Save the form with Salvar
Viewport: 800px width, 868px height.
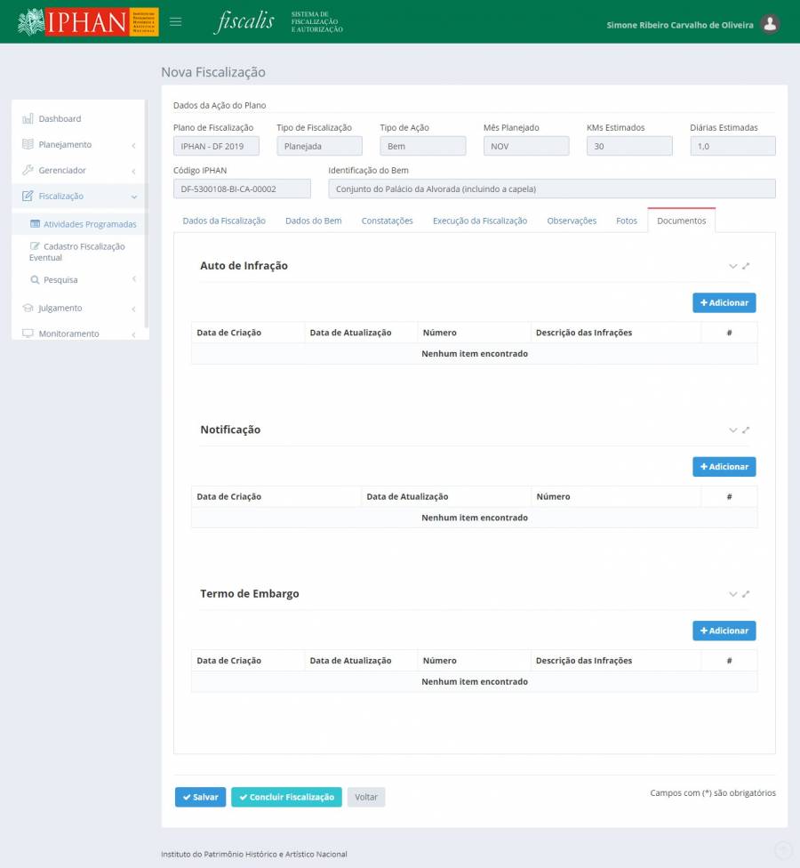click(200, 798)
